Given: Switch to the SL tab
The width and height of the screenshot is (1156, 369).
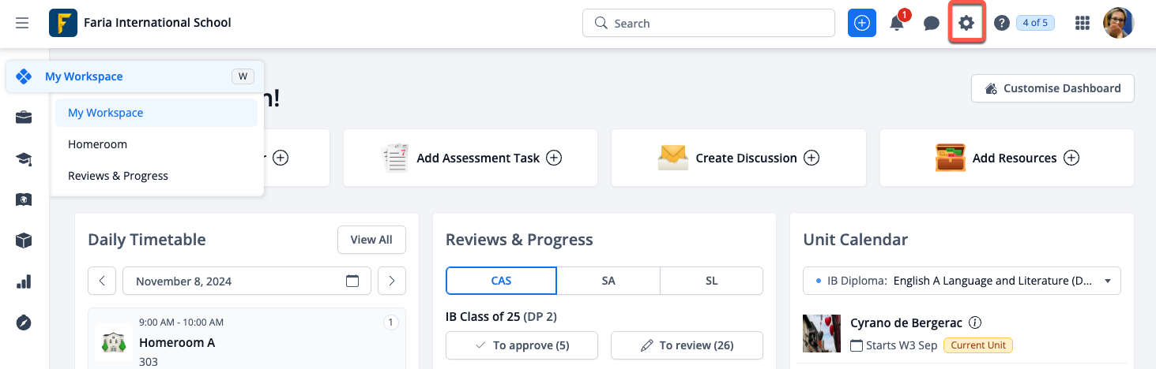Looking at the screenshot, I should [x=711, y=281].
